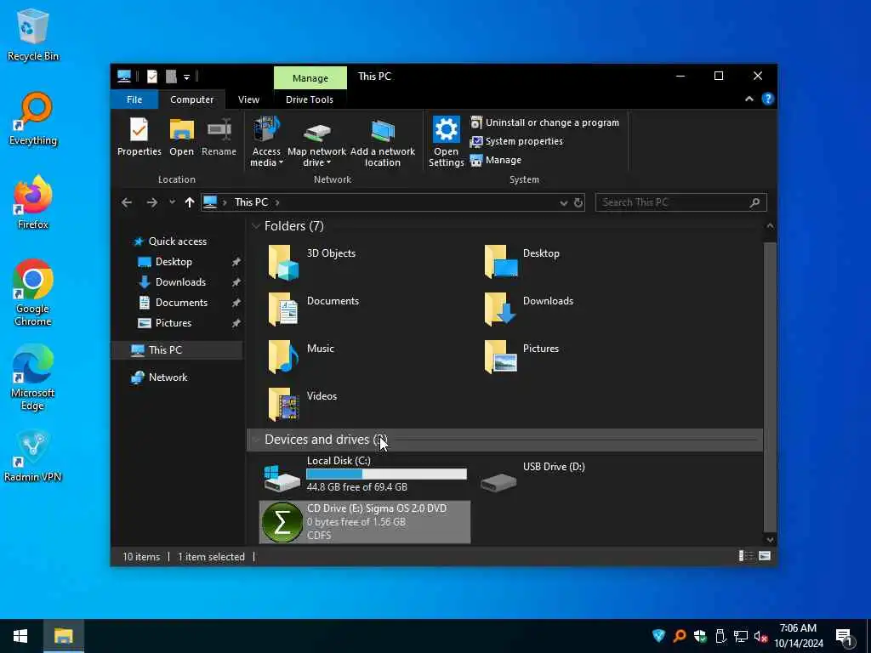The width and height of the screenshot is (871, 653).
Task: Click the Properties ribbon icon
Action: [x=139, y=137]
